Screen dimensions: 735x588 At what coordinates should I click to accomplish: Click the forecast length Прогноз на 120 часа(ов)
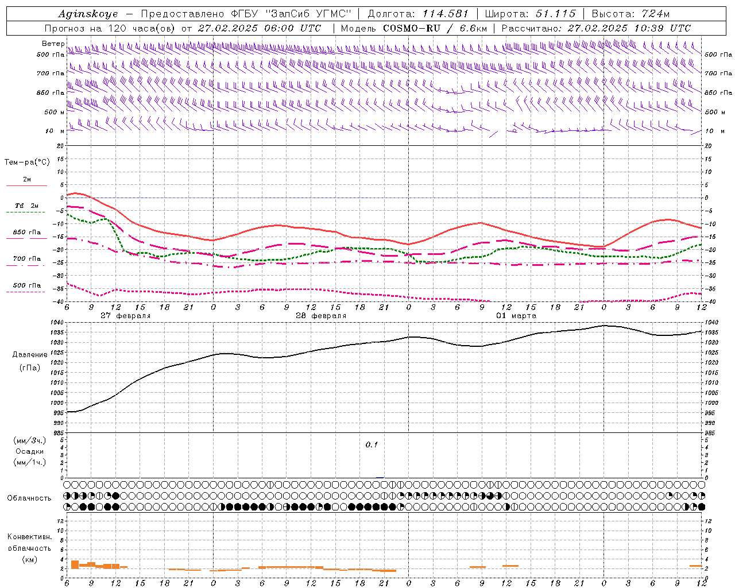point(110,28)
